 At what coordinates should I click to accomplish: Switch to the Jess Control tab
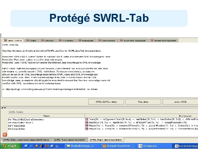coord(13,41)
